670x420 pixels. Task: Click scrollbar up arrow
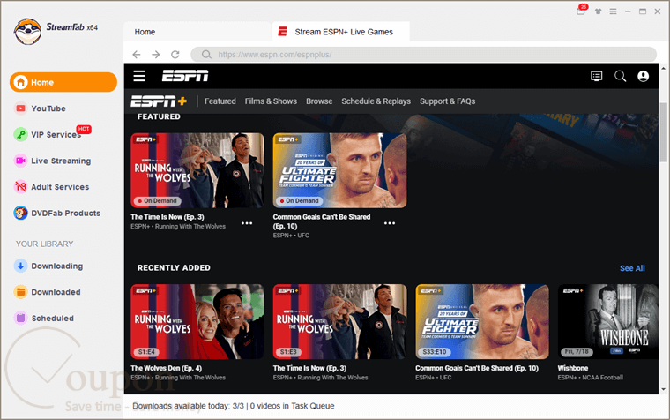pyautogui.click(x=663, y=68)
